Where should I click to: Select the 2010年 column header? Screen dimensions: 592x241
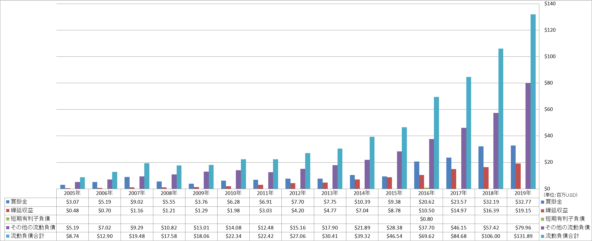pos(233,193)
